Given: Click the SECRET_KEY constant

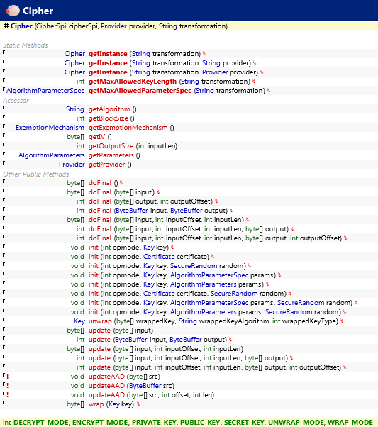Looking at the screenshot, I should click(244, 423).
